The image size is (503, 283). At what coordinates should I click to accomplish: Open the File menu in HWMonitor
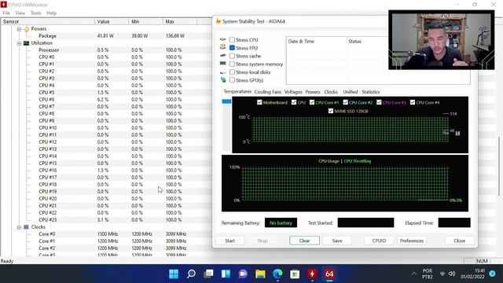tap(6, 13)
